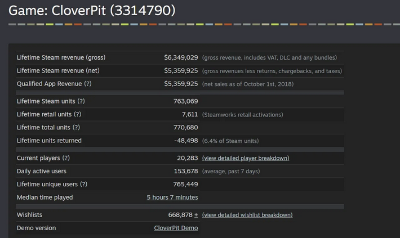Select the gross revenue value $6,349,029
The width and height of the screenshot is (400, 238).
pyautogui.click(x=181, y=57)
